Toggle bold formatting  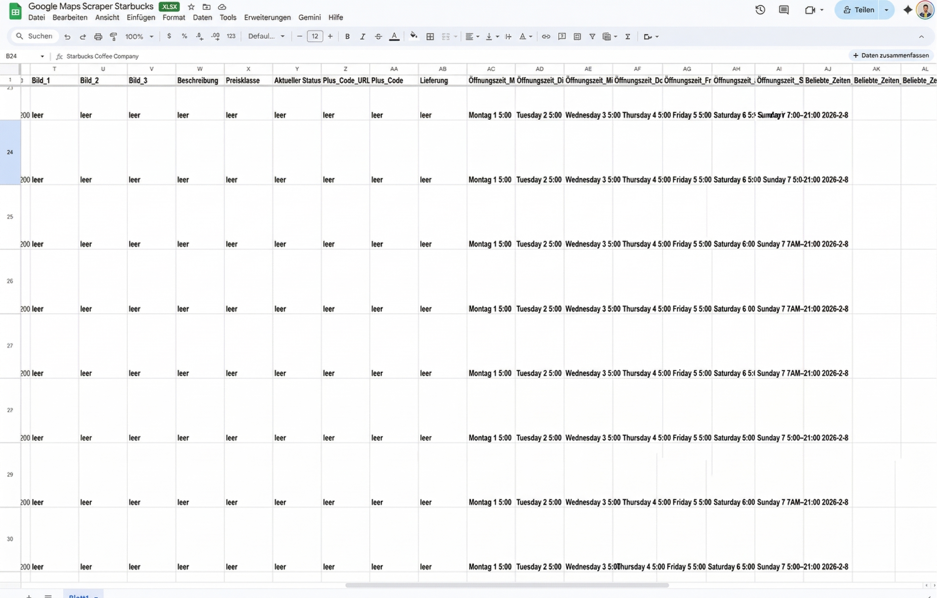point(347,37)
